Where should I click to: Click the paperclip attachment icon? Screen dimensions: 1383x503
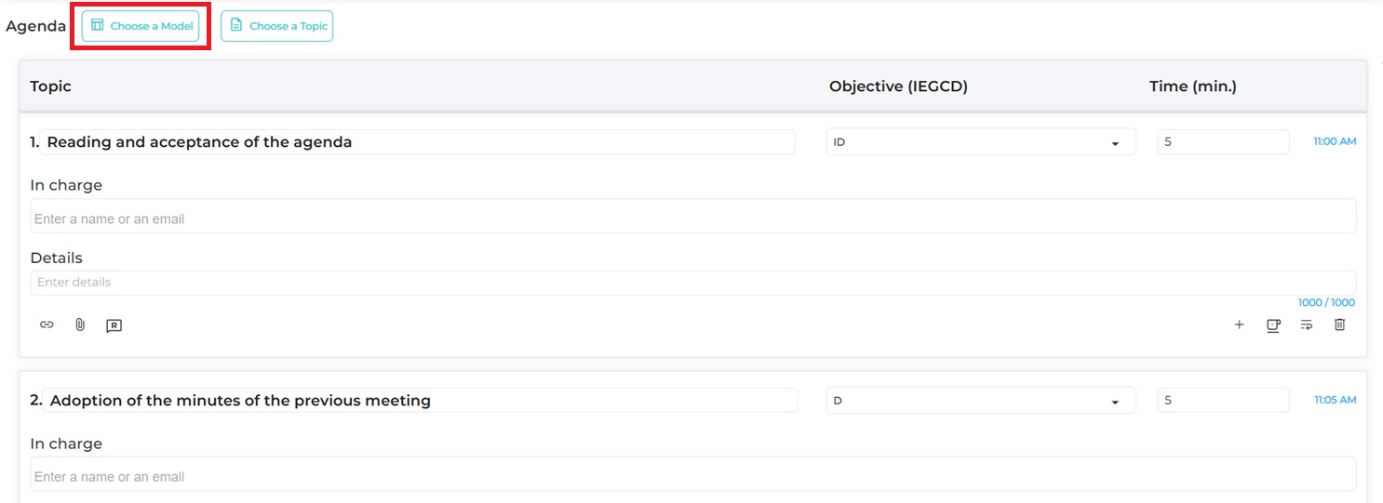click(80, 324)
